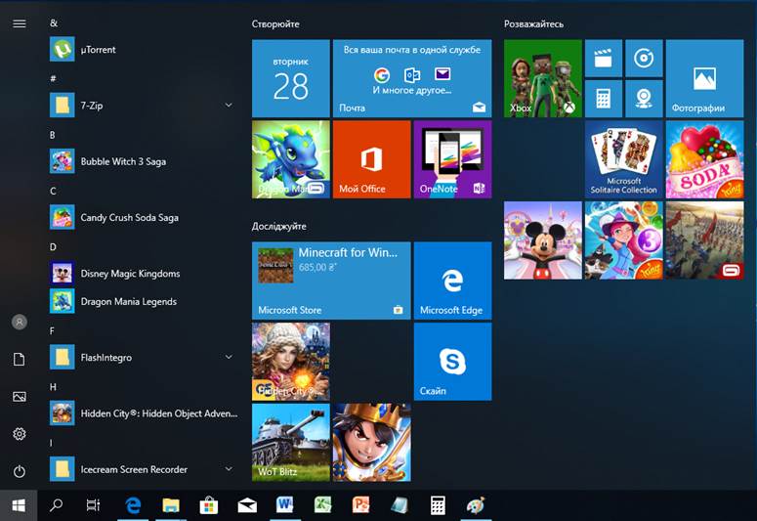
Task: Open Task View on taskbar
Action: [93, 505]
